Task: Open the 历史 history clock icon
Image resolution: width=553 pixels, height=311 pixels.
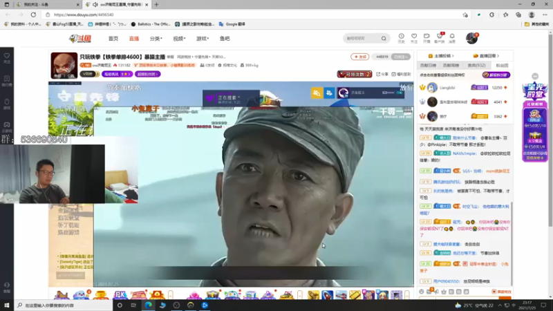Action: click(x=402, y=38)
